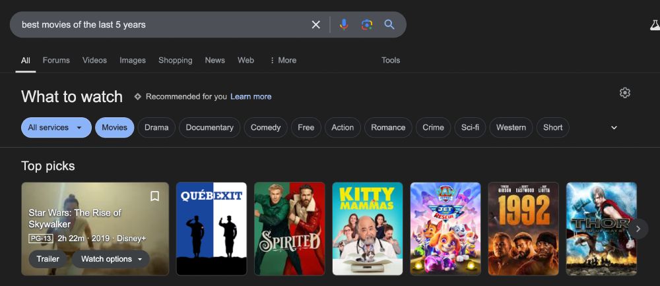Open Star Wars: The Rise of Skywalker title

(75, 218)
